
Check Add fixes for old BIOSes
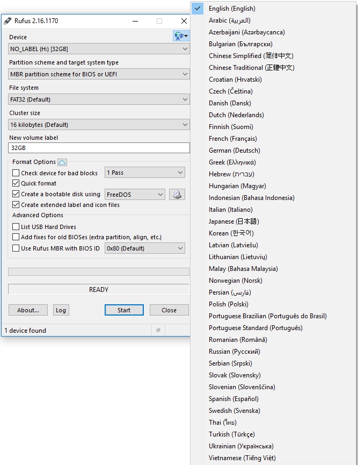(16, 237)
